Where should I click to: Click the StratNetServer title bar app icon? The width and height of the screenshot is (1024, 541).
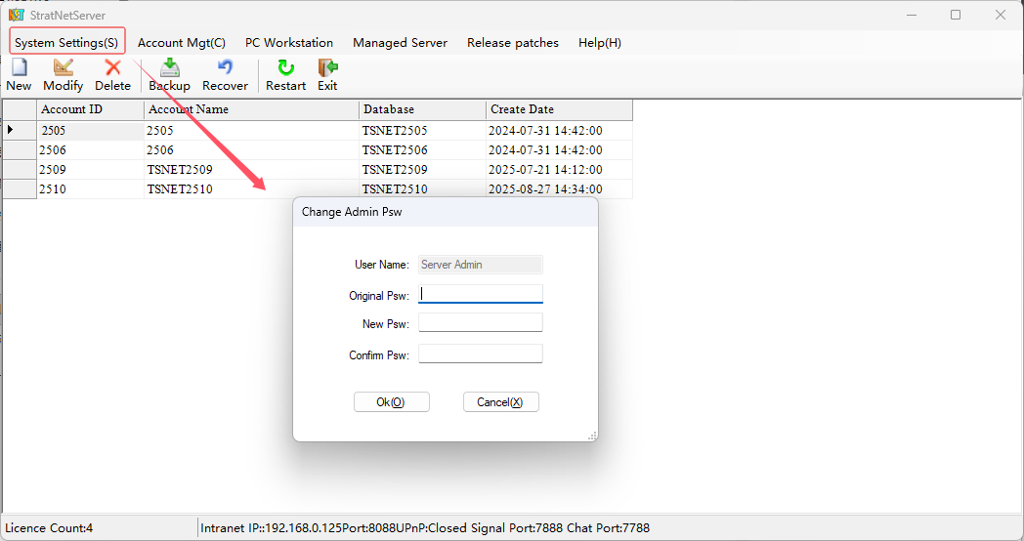point(16,15)
